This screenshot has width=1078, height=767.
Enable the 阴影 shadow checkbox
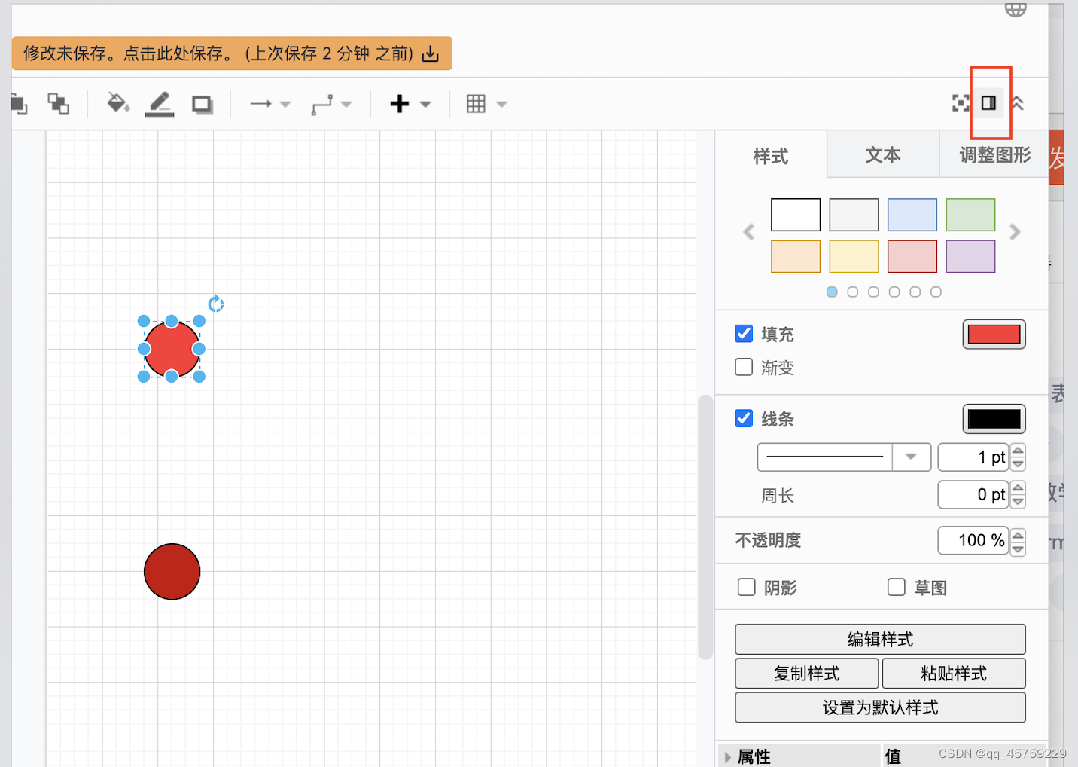[x=746, y=587]
